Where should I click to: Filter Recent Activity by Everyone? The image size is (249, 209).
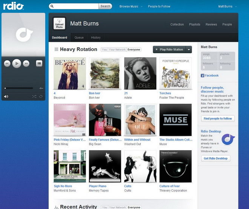point(134,207)
